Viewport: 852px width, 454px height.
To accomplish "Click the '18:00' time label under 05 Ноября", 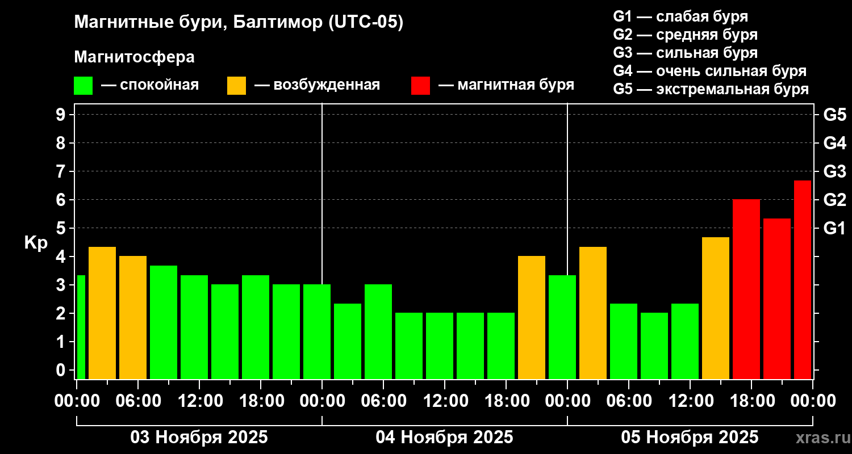I will 751,401.
